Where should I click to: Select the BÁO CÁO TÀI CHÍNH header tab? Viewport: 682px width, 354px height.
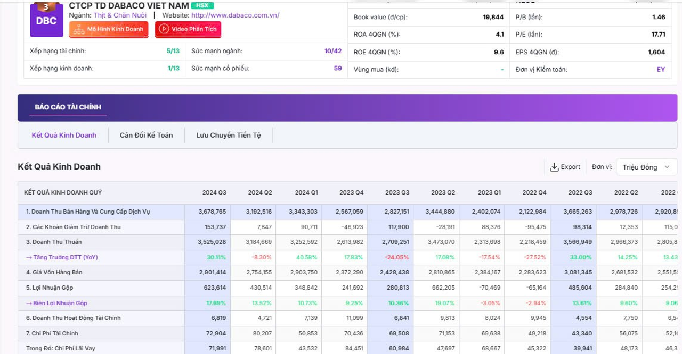click(68, 107)
